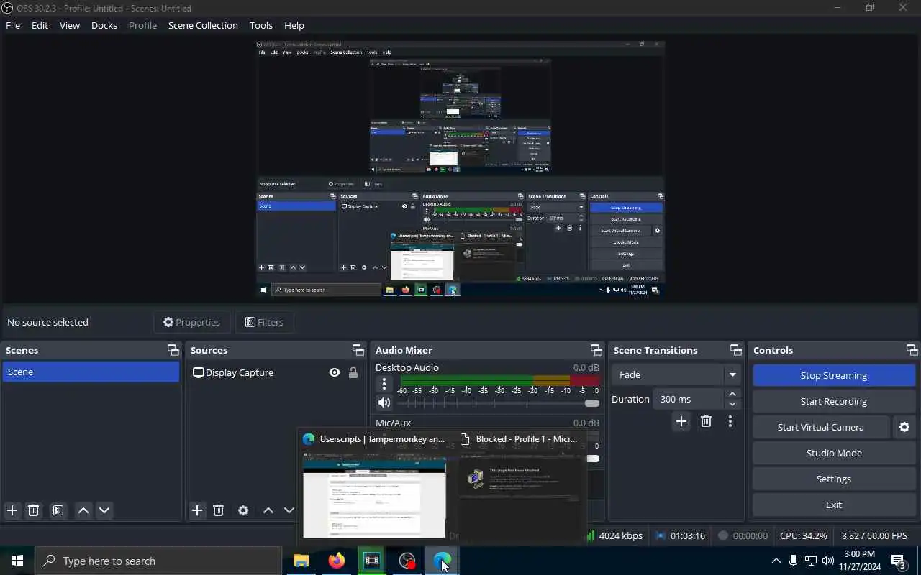Screen dimensions: 921x575
Task: Move scene up arrow
Action: coord(83,510)
